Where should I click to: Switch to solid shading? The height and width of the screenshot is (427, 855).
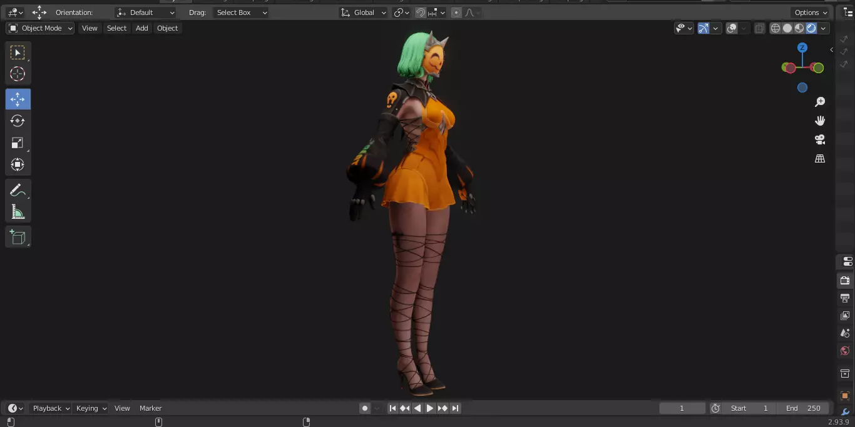pos(787,28)
